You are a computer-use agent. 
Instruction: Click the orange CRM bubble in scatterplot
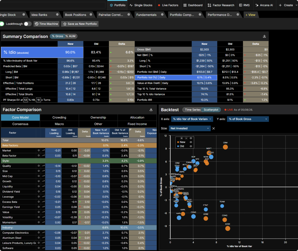(x=225, y=147)
